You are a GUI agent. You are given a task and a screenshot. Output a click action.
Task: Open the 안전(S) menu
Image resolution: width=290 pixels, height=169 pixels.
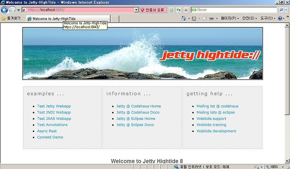(249, 18)
